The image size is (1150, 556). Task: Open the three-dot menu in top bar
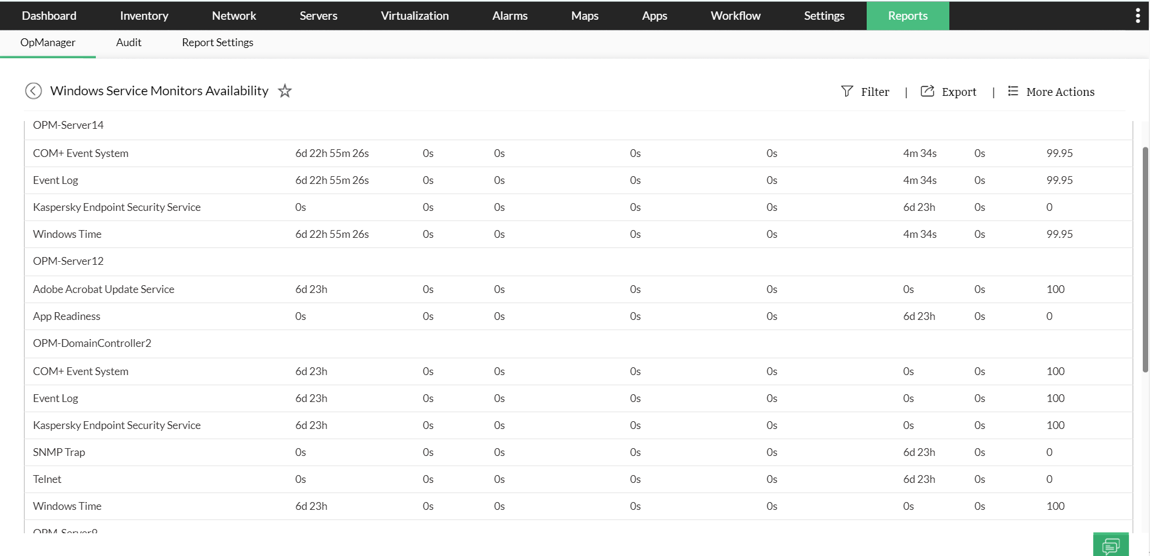click(x=1137, y=16)
